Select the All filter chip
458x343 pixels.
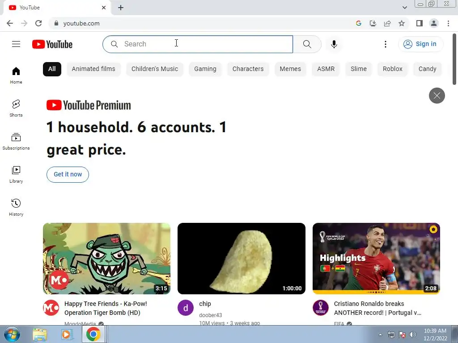[52, 69]
